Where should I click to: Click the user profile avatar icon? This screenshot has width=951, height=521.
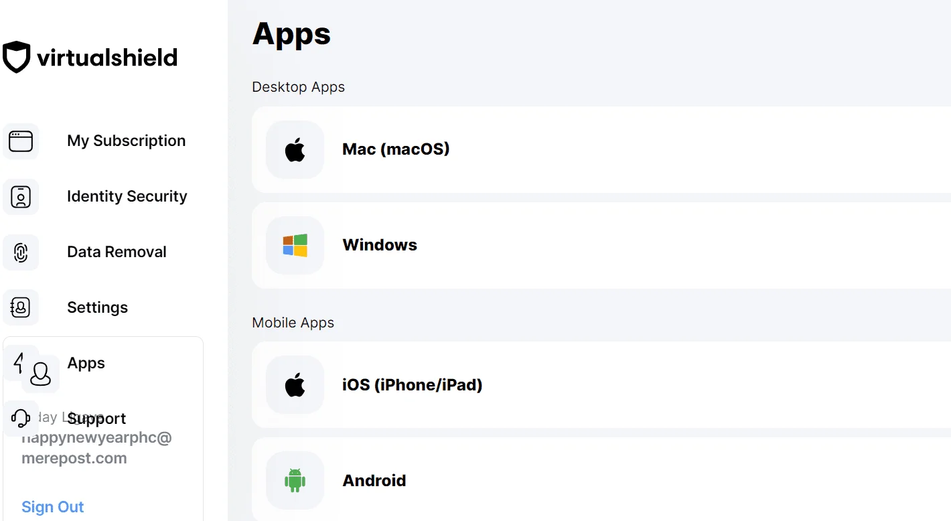click(41, 374)
